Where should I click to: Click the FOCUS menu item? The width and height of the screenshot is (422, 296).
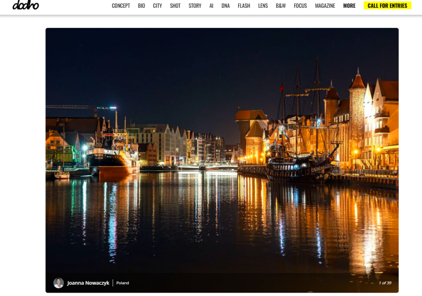coord(300,6)
